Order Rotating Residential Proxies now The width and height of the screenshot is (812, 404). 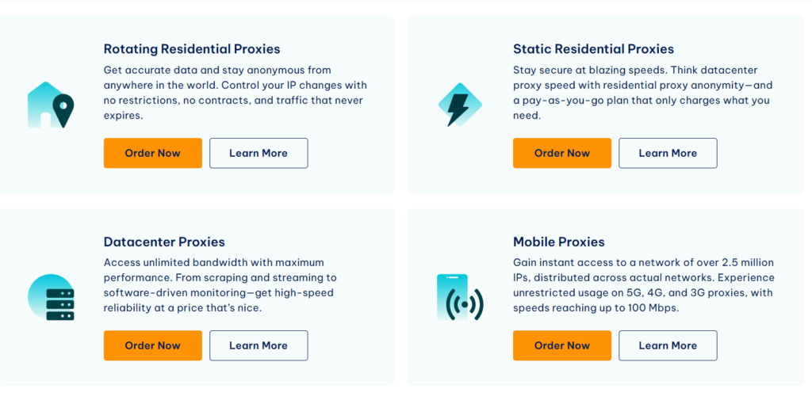153,153
